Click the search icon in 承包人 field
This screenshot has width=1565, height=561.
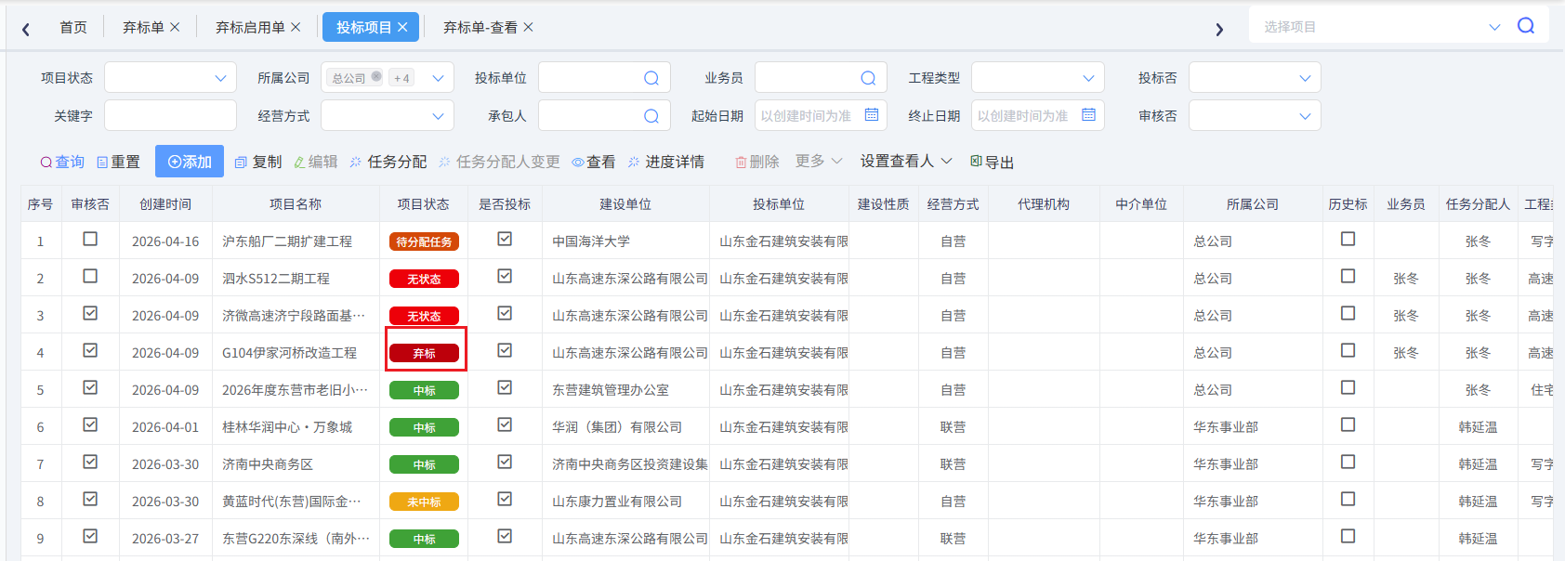(651, 116)
